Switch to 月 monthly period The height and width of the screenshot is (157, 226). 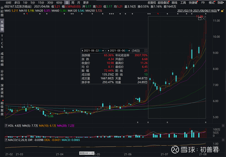coord(79,3)
